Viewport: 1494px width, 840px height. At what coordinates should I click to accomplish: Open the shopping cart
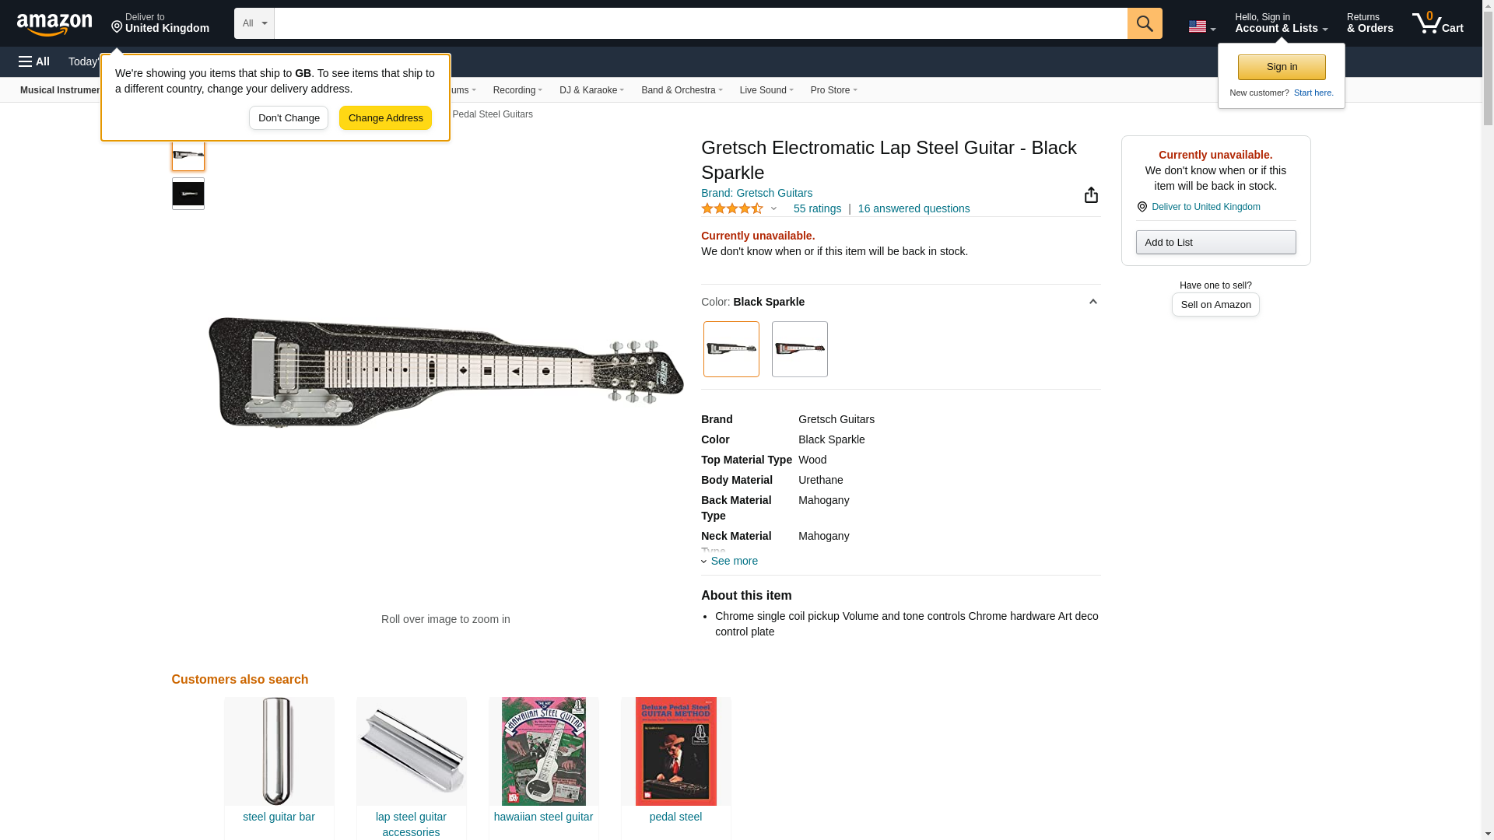point(1437,23)
